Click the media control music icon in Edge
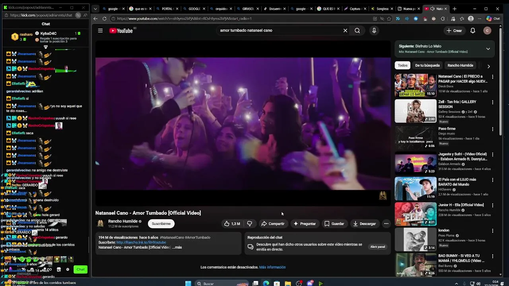 click(x=453, y=19)
